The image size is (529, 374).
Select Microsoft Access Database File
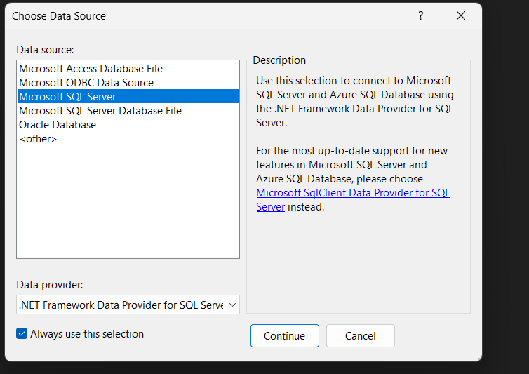(91, 69)
